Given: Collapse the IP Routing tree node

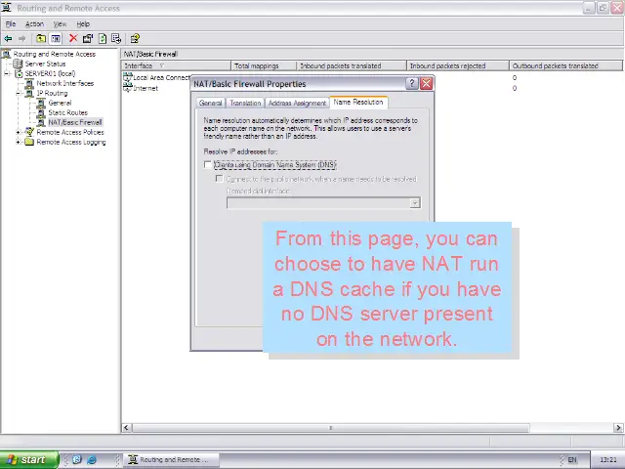Looking at the screenshot, I should (x=19, y=93).
